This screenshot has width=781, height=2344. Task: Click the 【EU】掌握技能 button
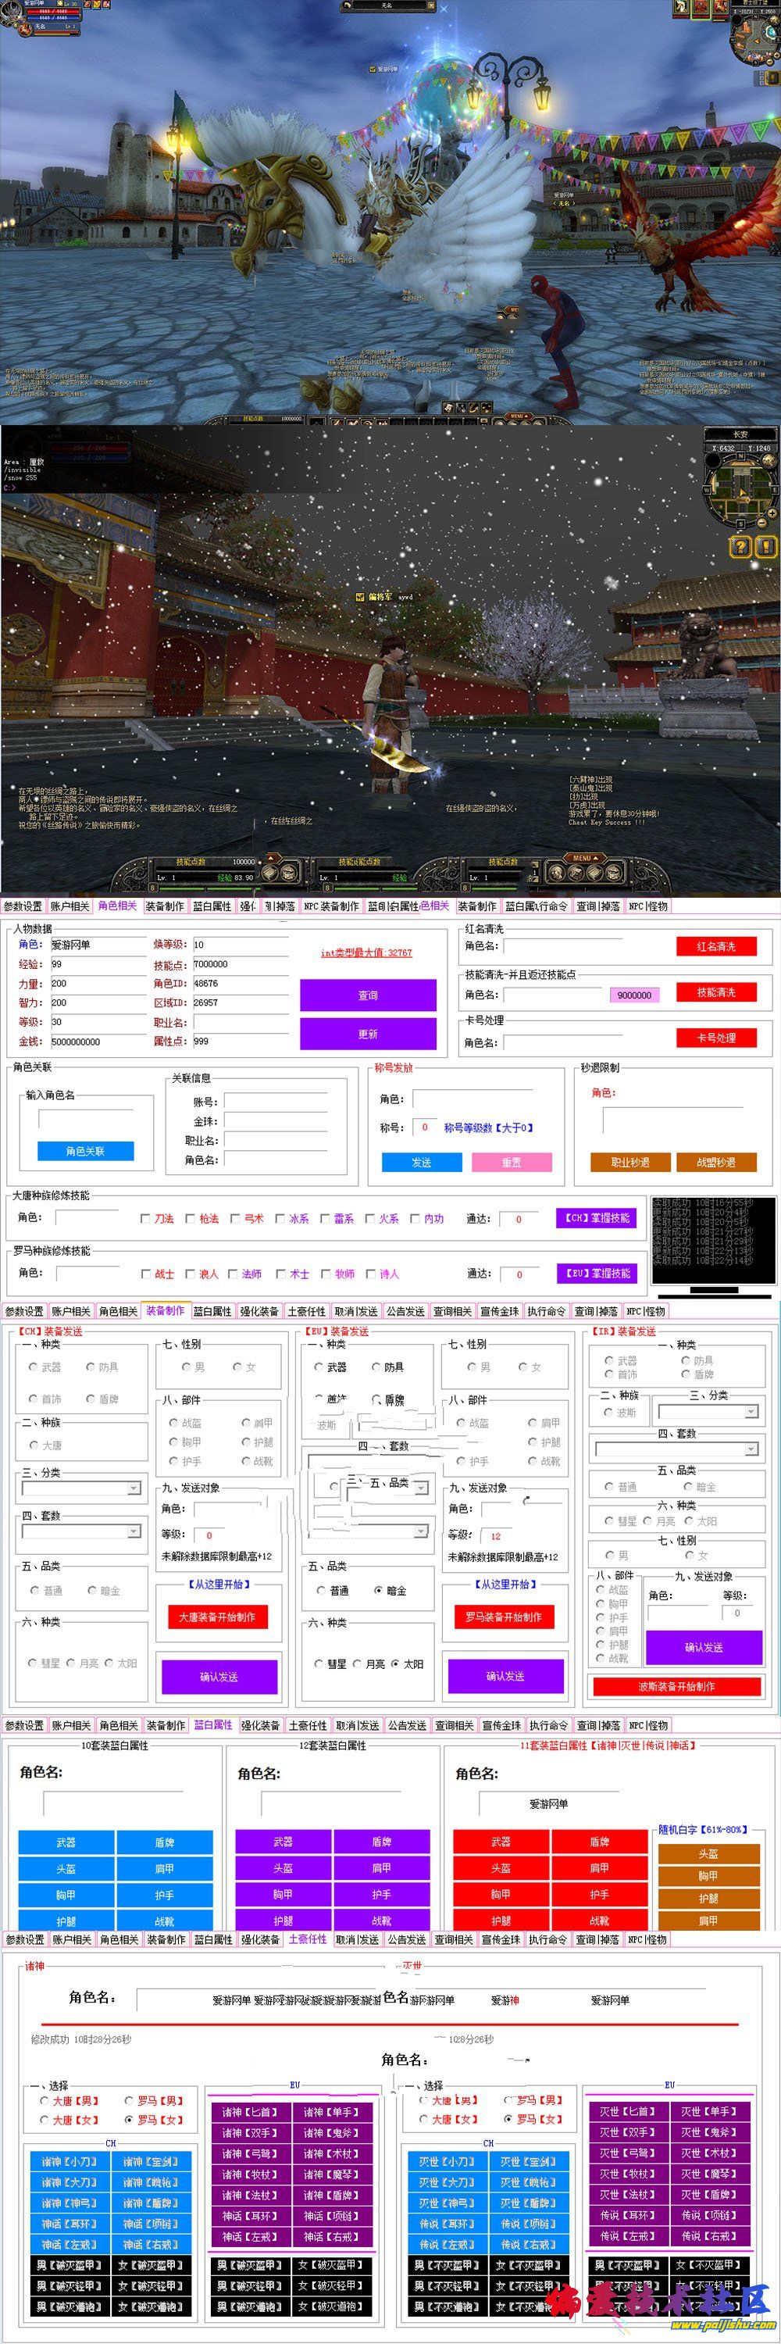[x=597, y=1273]
